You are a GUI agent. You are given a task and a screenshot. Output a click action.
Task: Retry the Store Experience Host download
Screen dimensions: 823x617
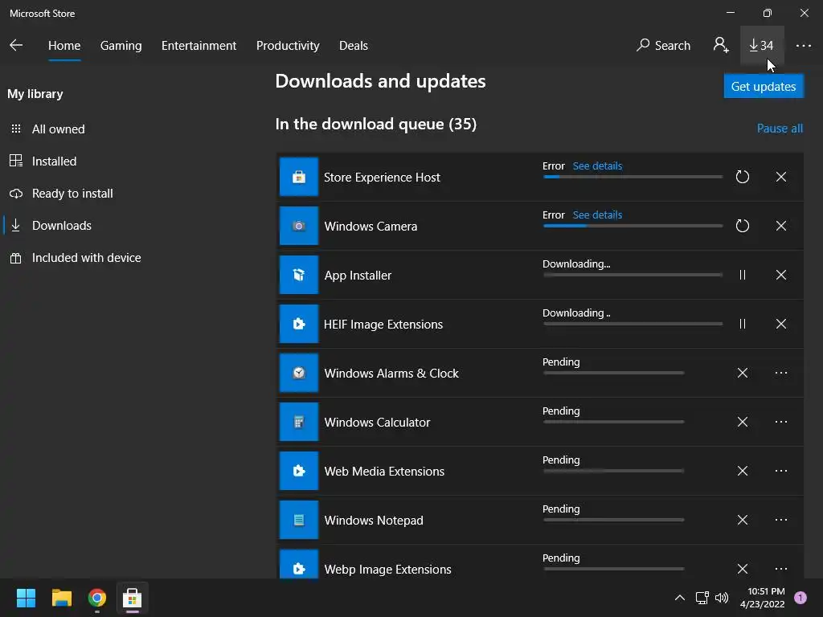tap(742, 177)
